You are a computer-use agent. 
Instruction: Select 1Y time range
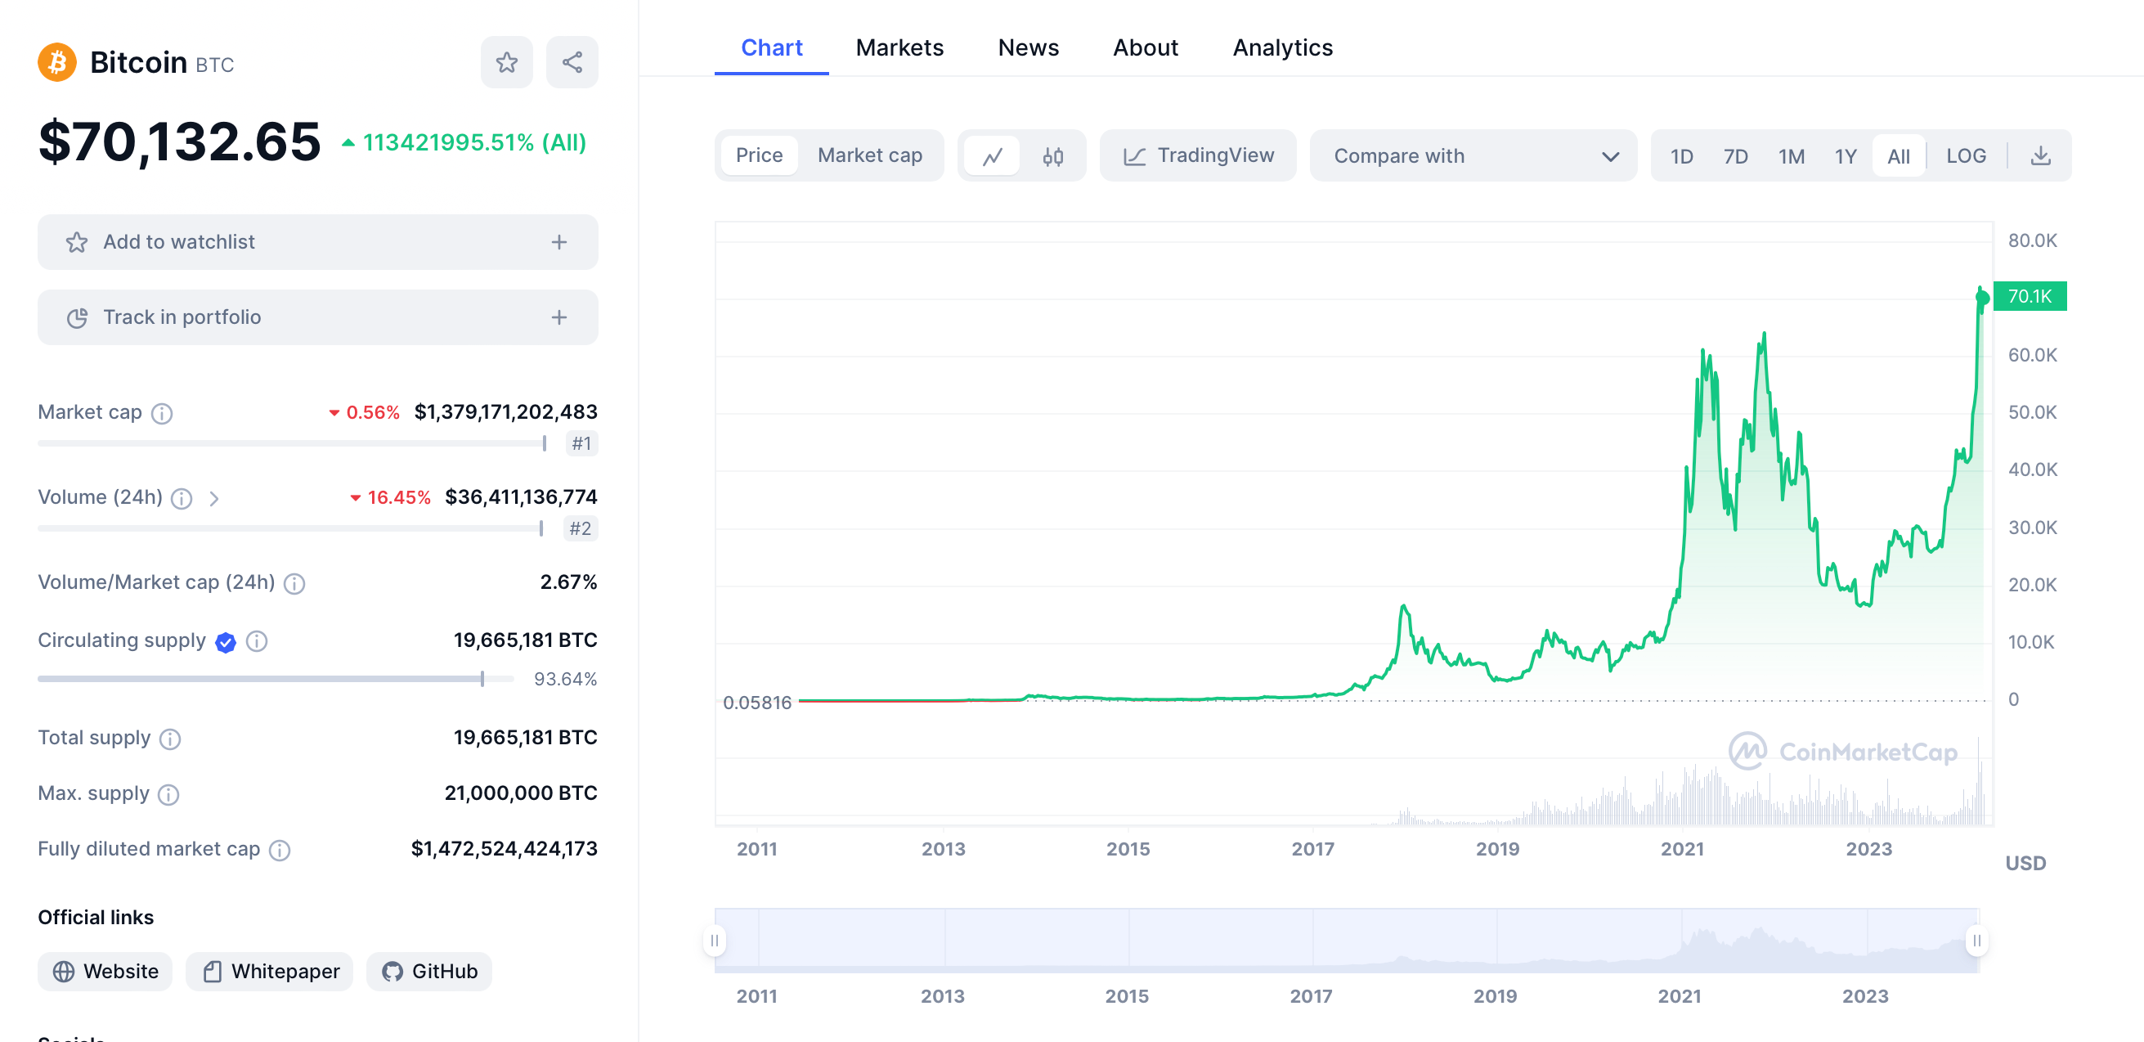[1846, 155]
